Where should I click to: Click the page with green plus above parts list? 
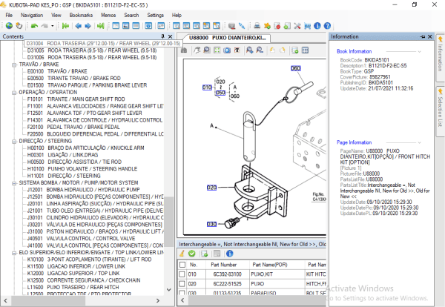(205, 254)
